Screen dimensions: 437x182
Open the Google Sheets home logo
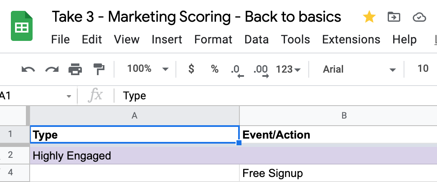tap(22, 26)
